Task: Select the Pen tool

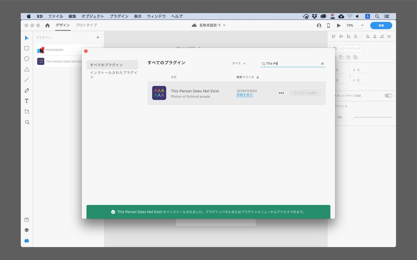Action: [x=26, y=91]
